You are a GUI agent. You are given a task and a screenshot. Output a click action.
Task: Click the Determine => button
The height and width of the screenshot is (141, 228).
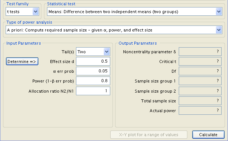[22, 61]
